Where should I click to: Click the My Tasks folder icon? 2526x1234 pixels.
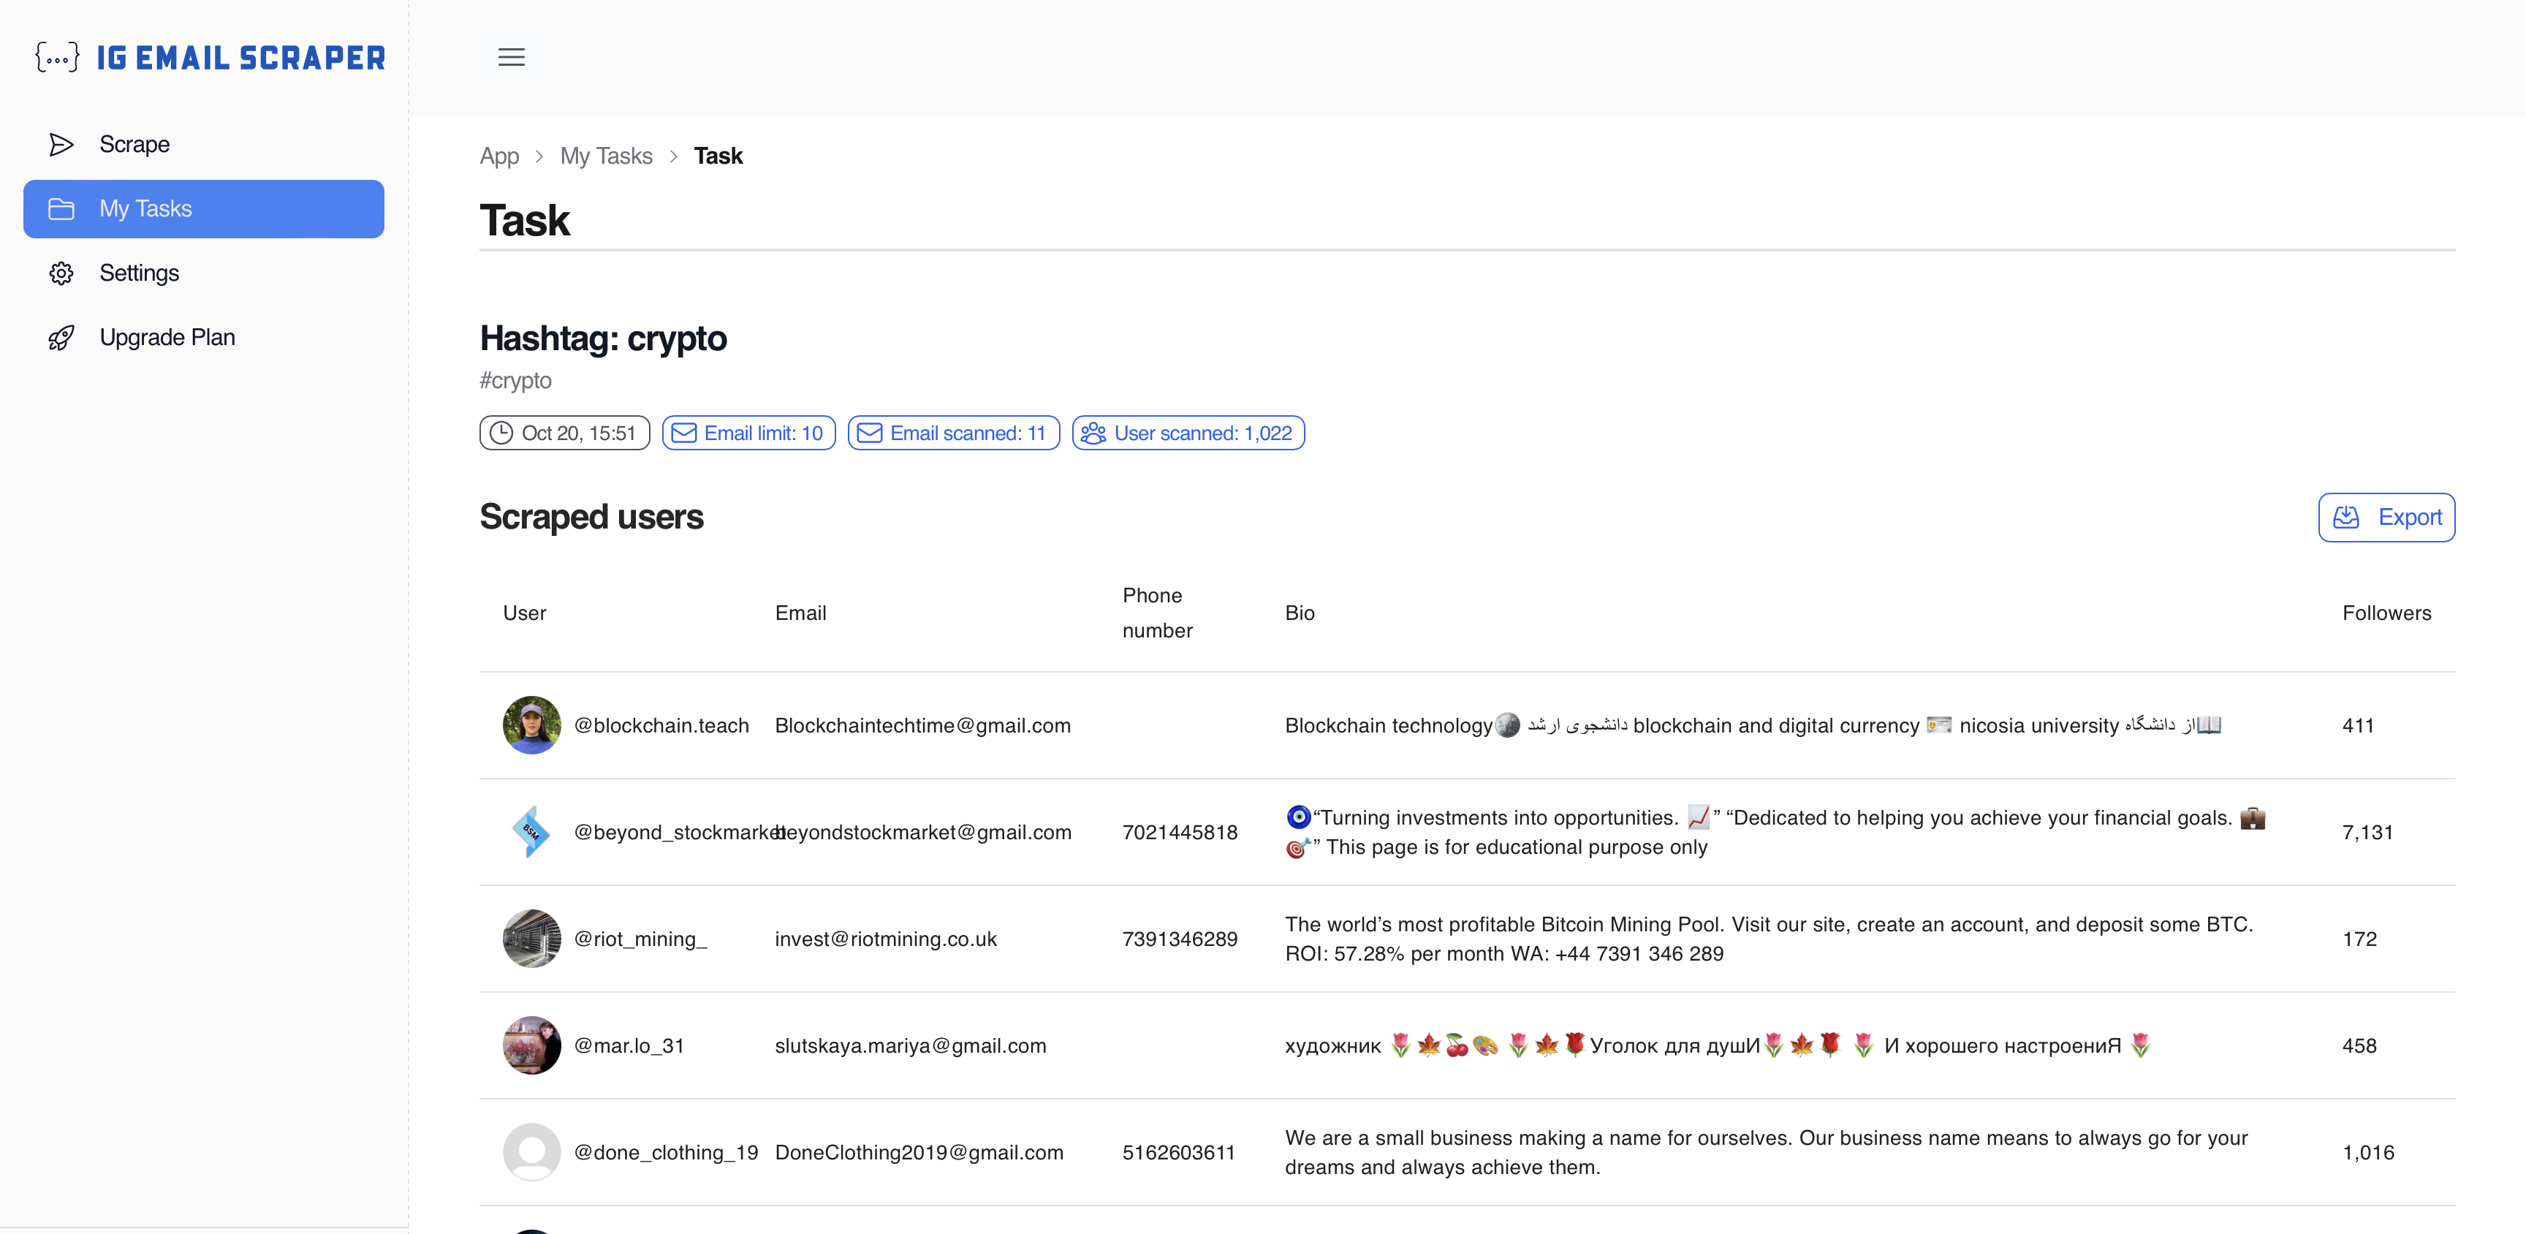pos(61,209)
